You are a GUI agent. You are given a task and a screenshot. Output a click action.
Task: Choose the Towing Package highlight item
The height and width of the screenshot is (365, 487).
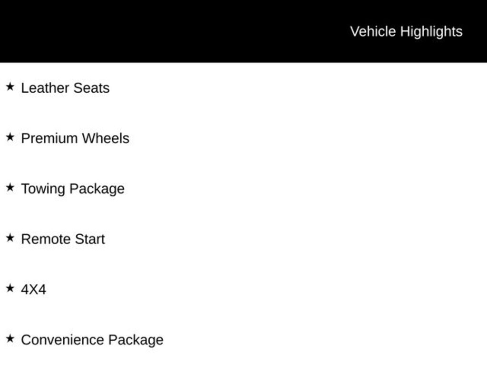(x=73, y=189)
